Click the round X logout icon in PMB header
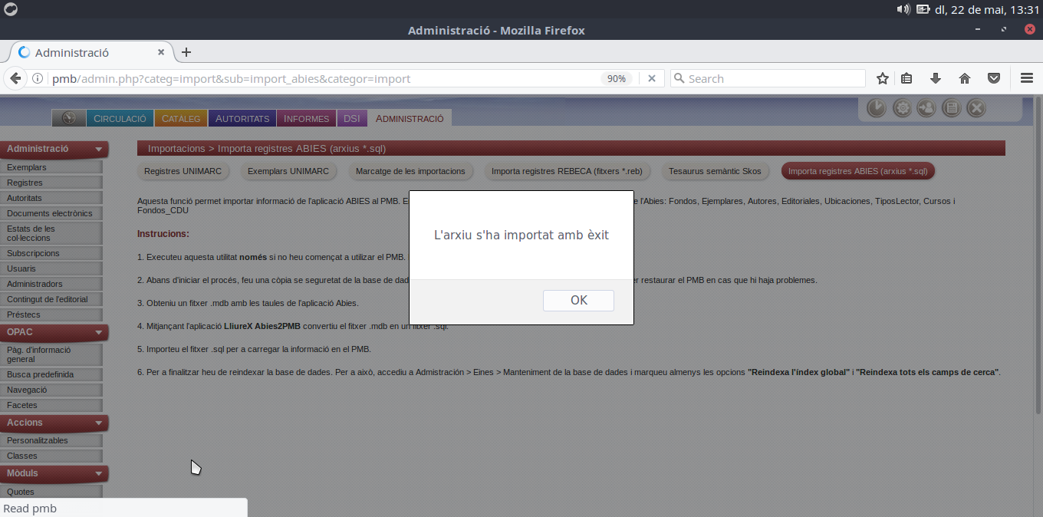The width and height of the screenshot is (1043, 517). [976, 108]
